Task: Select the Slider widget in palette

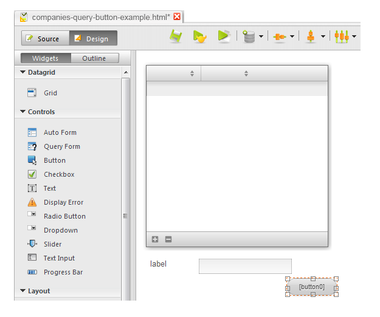Action: [52, 244]
